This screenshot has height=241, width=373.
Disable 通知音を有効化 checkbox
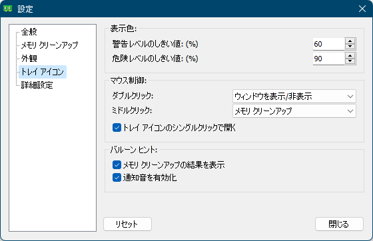point(117,178)
